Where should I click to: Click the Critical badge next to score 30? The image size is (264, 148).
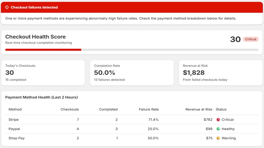(250, 39)
